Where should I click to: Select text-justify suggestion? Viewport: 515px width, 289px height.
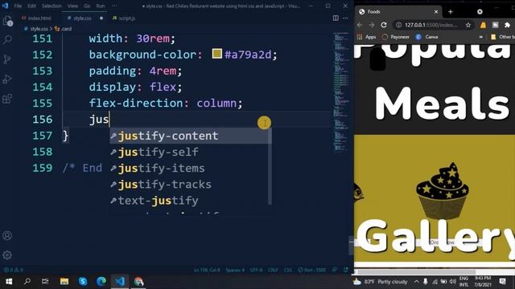[x=189, y=200]
